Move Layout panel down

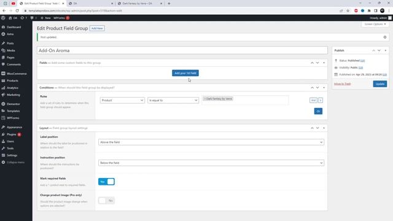[317, 128]
